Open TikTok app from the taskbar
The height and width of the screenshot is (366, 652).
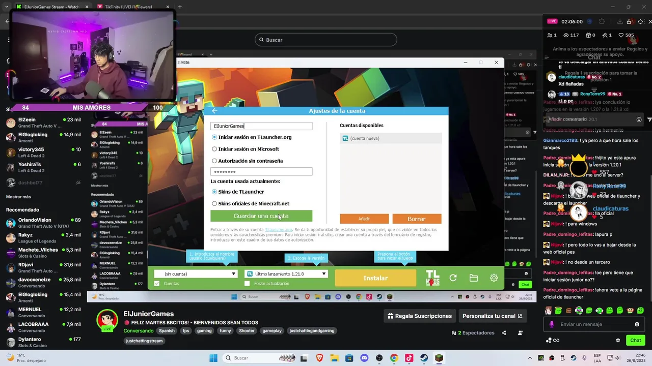tap(409, 358)
